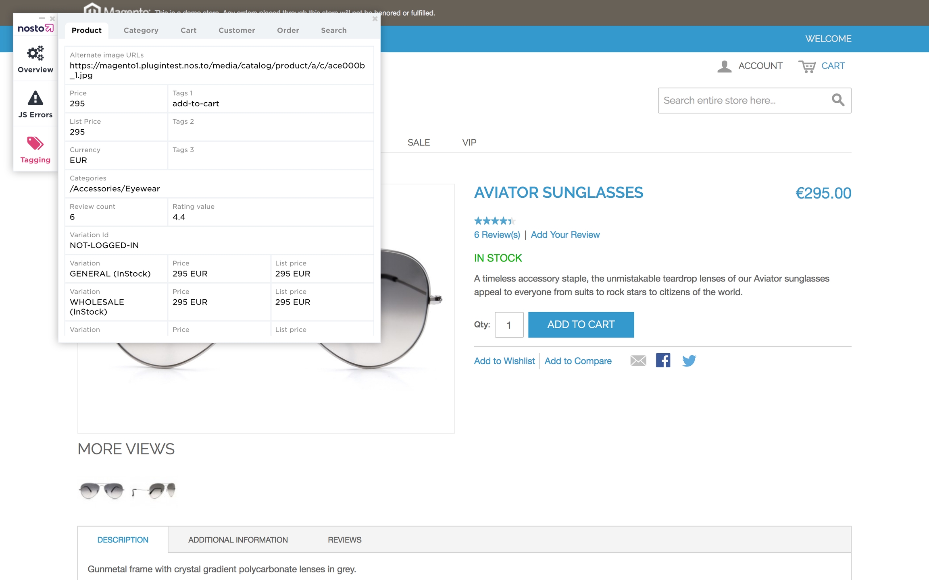Screen dimensions: 929x580
Task: Click the quantity input field
Action: click(509, 325)
